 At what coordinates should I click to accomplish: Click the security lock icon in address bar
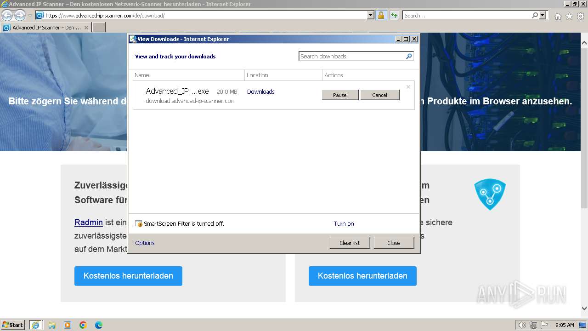click(381, 15)
